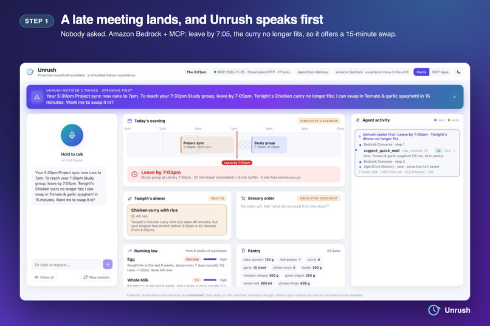Start a New session
490x326 pixels.
(x=97, y=277)
